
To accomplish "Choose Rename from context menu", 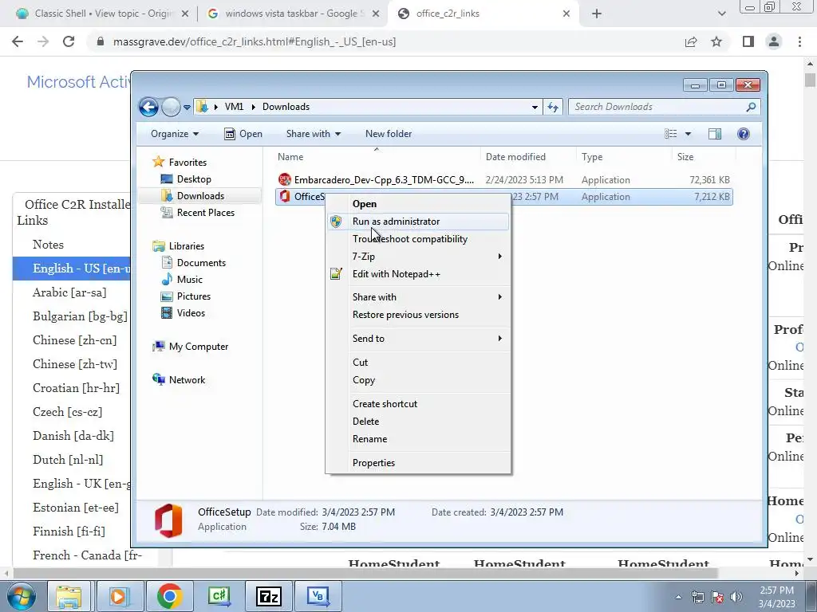I will [x=418, y=439].
